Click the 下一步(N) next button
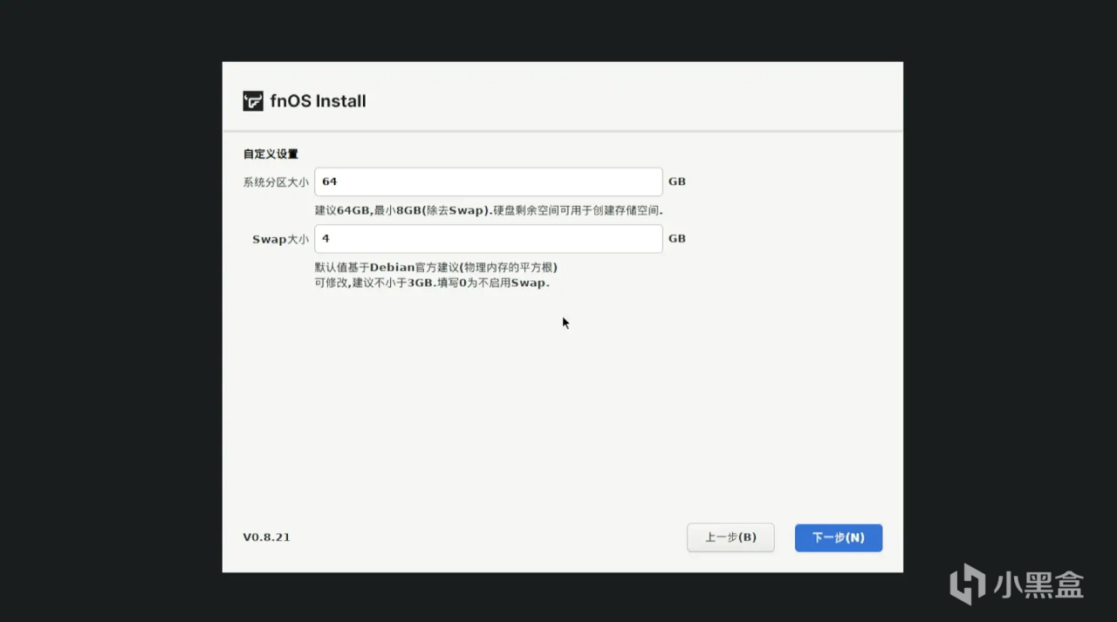 click(839, 537)
